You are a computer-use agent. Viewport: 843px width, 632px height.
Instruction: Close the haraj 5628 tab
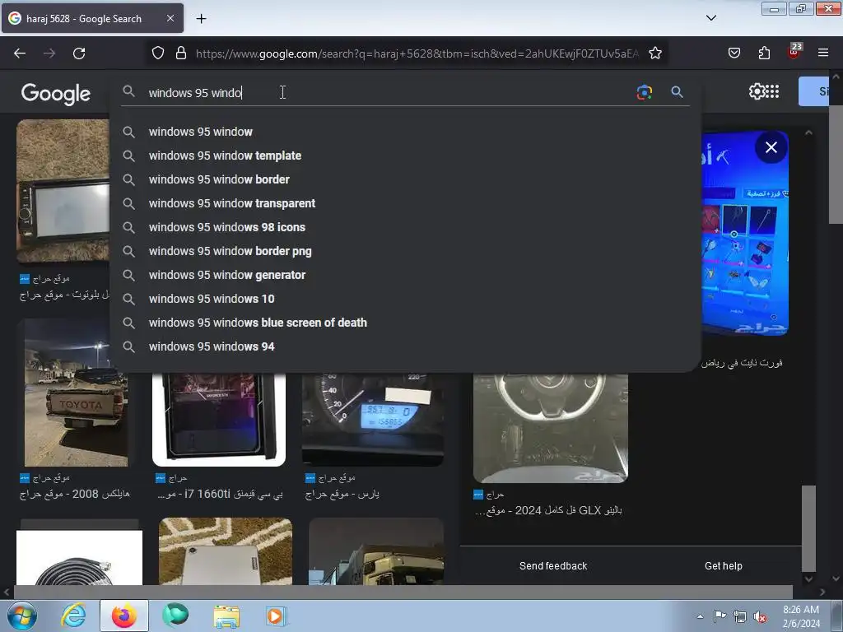[x=170, y=18]
